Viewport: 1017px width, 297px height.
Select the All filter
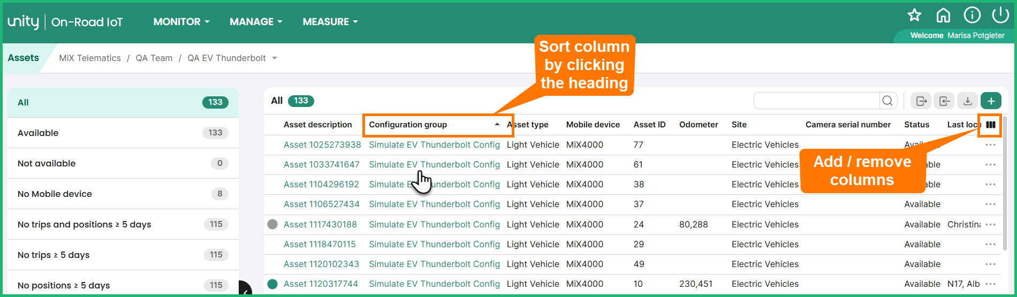[123, 103]
